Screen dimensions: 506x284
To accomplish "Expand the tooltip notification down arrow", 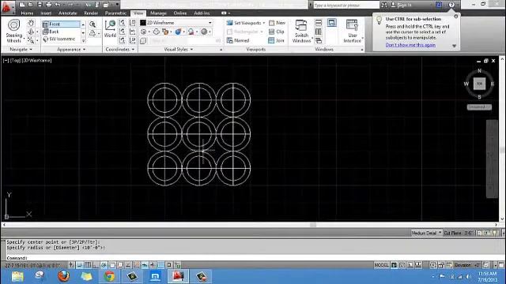I will pyautogui.click(x=454, y=46).
